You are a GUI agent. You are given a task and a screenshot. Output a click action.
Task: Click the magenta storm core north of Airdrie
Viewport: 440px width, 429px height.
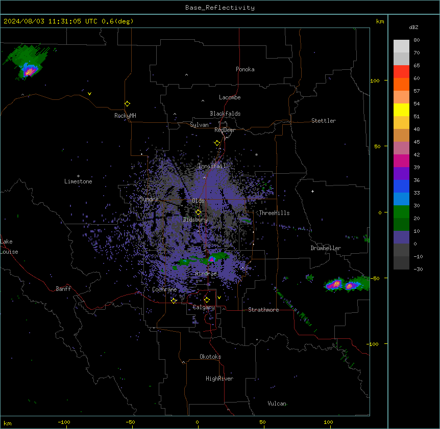click(212, 259)
